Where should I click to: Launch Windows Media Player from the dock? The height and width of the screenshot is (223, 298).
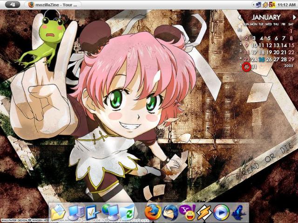(x=221, y=212)
